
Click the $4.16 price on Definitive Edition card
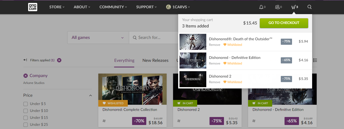click(x=307, y=123)
